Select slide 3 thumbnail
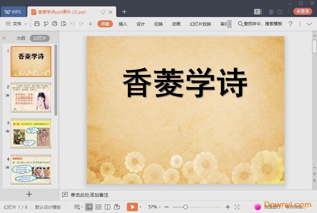Viewport: 317px width, 213px height. tap(31, 134)
